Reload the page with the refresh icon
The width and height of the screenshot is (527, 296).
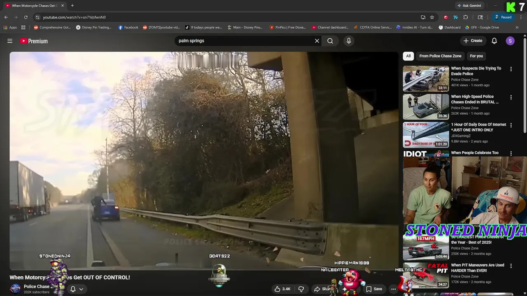pyautogui.click(x=26, y=17)
